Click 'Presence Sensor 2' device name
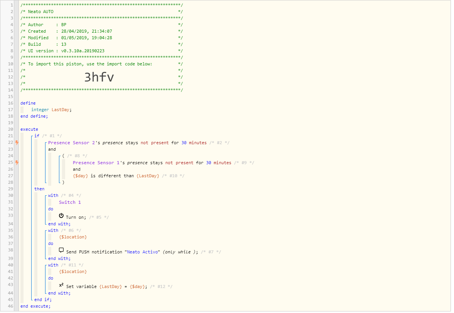This screenshot has height=313, width=454. (72, 143)
